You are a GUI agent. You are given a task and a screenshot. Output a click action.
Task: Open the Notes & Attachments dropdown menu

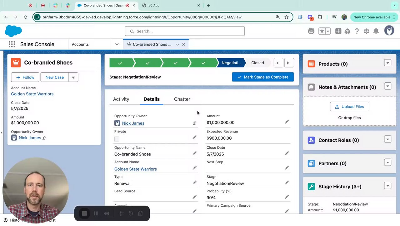387,86
